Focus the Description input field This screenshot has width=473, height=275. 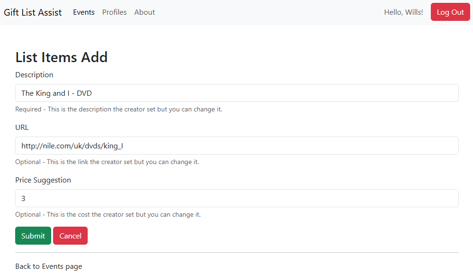pyautogui.click(x=236, y=93)
